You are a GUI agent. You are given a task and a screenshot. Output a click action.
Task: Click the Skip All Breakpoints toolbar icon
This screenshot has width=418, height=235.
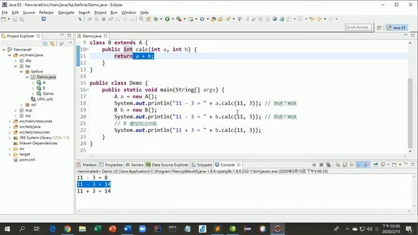tap(80, 19)
